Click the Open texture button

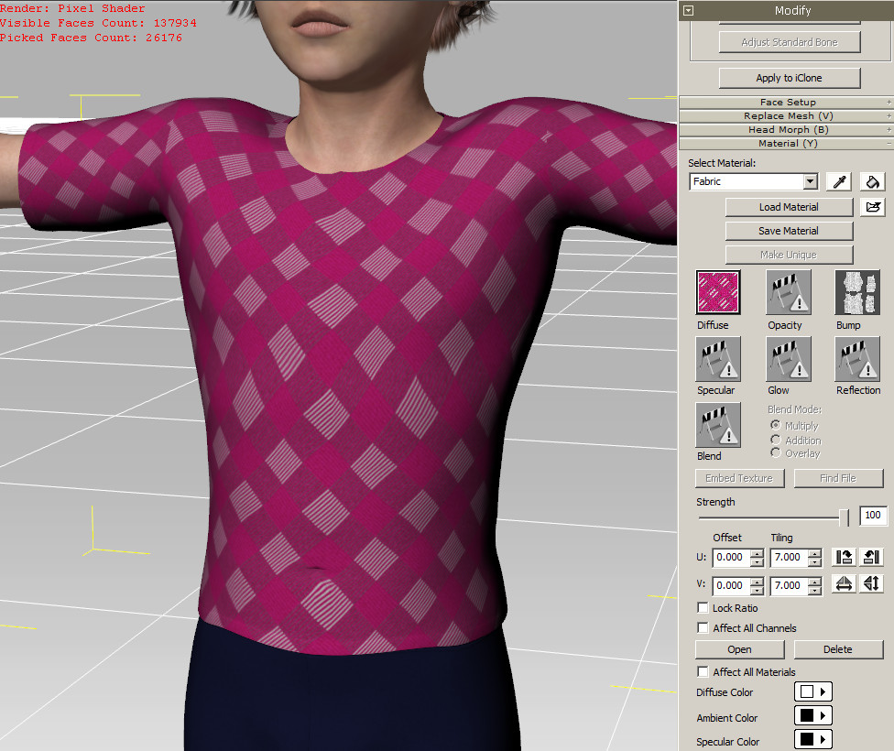[x=739, y=649]
